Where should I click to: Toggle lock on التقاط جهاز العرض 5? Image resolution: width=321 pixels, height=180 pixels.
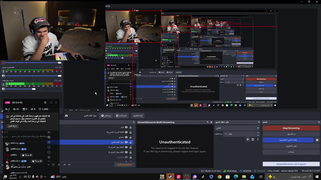coord(130,147)
